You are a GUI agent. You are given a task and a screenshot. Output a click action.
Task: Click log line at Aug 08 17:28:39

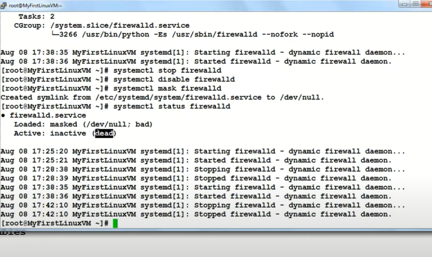pyautogui.click(x=196, y=178)
